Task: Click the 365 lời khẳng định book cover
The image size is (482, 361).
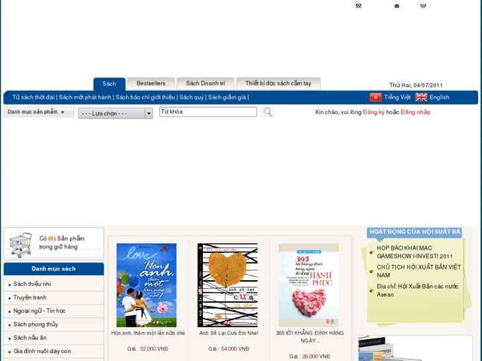Action: [309, 285]
